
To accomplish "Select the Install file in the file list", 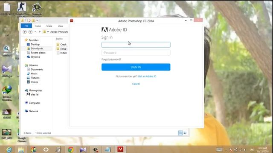I will 63,53.
